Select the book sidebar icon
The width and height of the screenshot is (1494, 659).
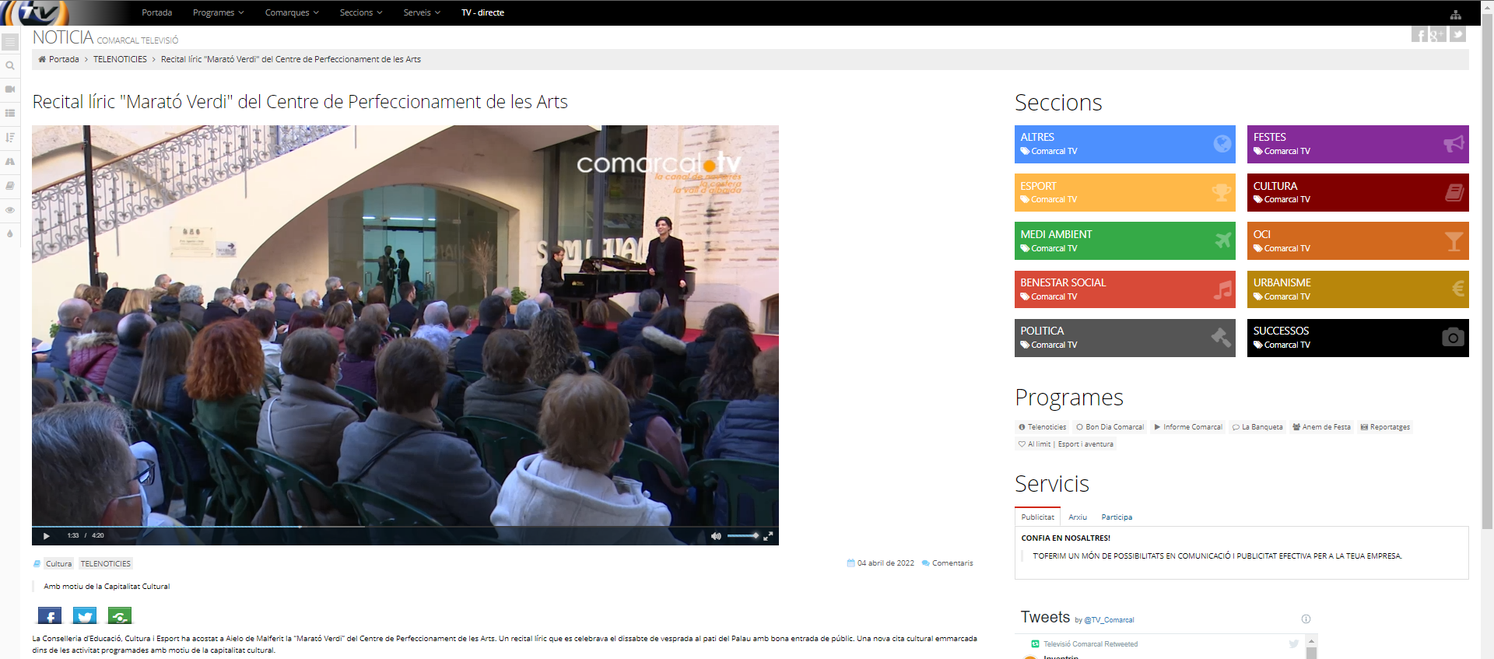(10, 186)
